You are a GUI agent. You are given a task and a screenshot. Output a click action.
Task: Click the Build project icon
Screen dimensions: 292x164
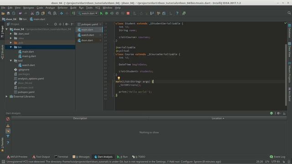(x=74, y=13)
